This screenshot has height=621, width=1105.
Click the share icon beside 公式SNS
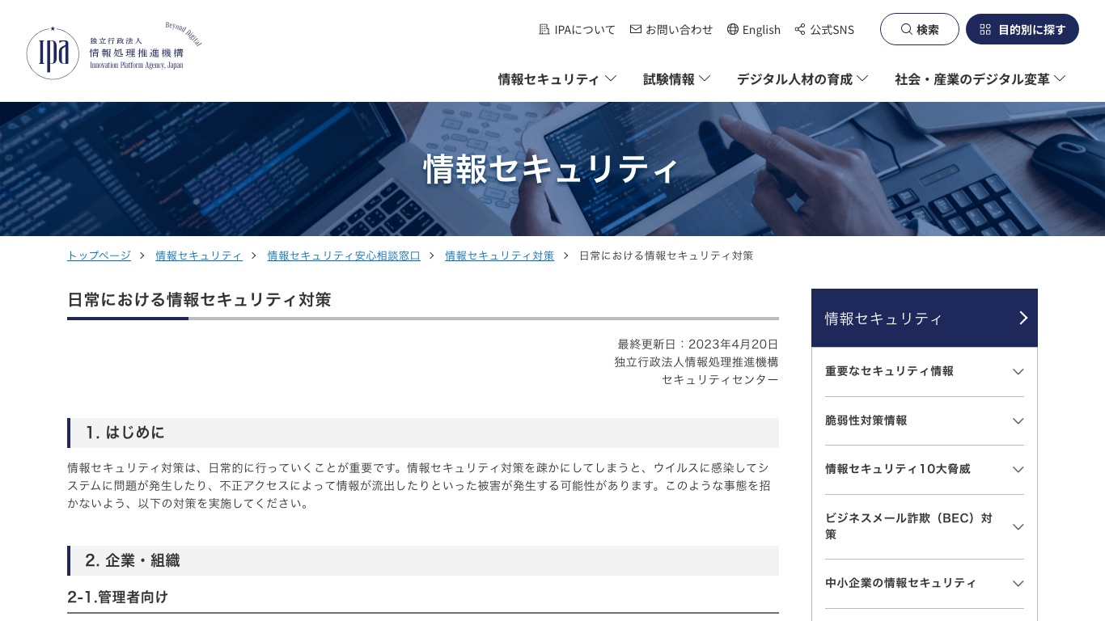tap(800, 29)
